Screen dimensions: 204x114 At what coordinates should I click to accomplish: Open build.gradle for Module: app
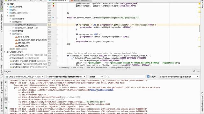pos(24,58)
